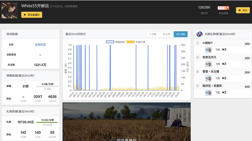Click the streamer avatar of White55开解说
The width and height of the screenshot is (252, 141).
pyautogui.click(x=9, y=10)
